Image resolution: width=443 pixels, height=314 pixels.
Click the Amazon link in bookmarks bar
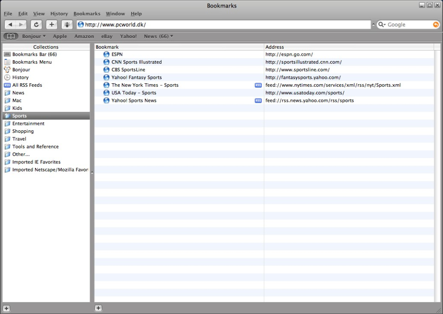click(84, 36)
